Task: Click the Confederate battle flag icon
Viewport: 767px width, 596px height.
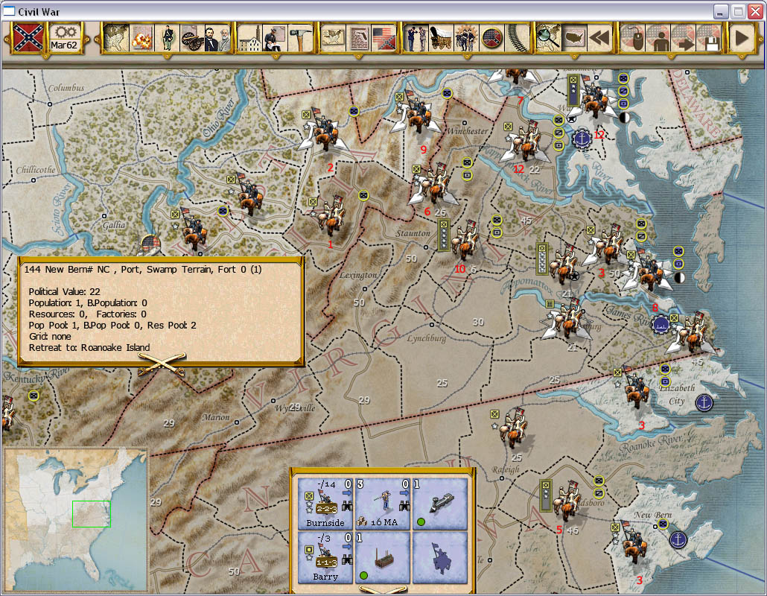Action: coord(28,38)
